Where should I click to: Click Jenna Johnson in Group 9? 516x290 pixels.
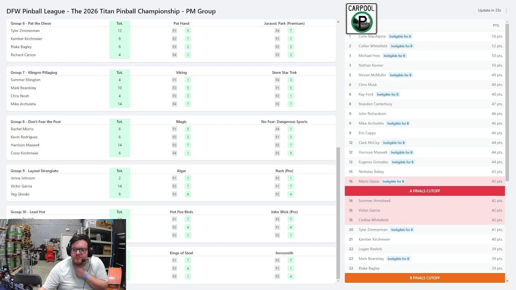[x=23, y=178]
